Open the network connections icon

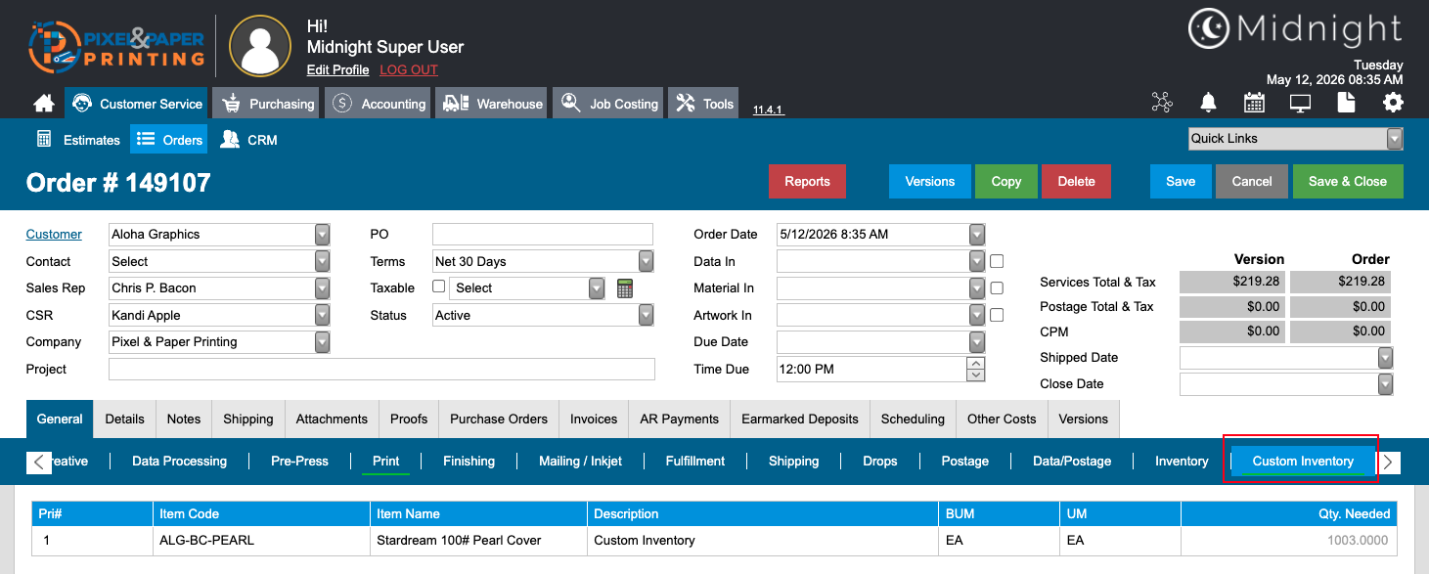tap(1161, 103)
